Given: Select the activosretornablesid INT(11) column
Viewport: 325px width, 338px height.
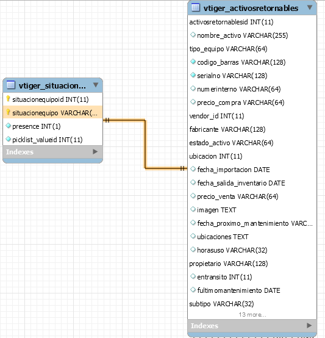Looking at the screenshot, I should [x=252, y=22].
